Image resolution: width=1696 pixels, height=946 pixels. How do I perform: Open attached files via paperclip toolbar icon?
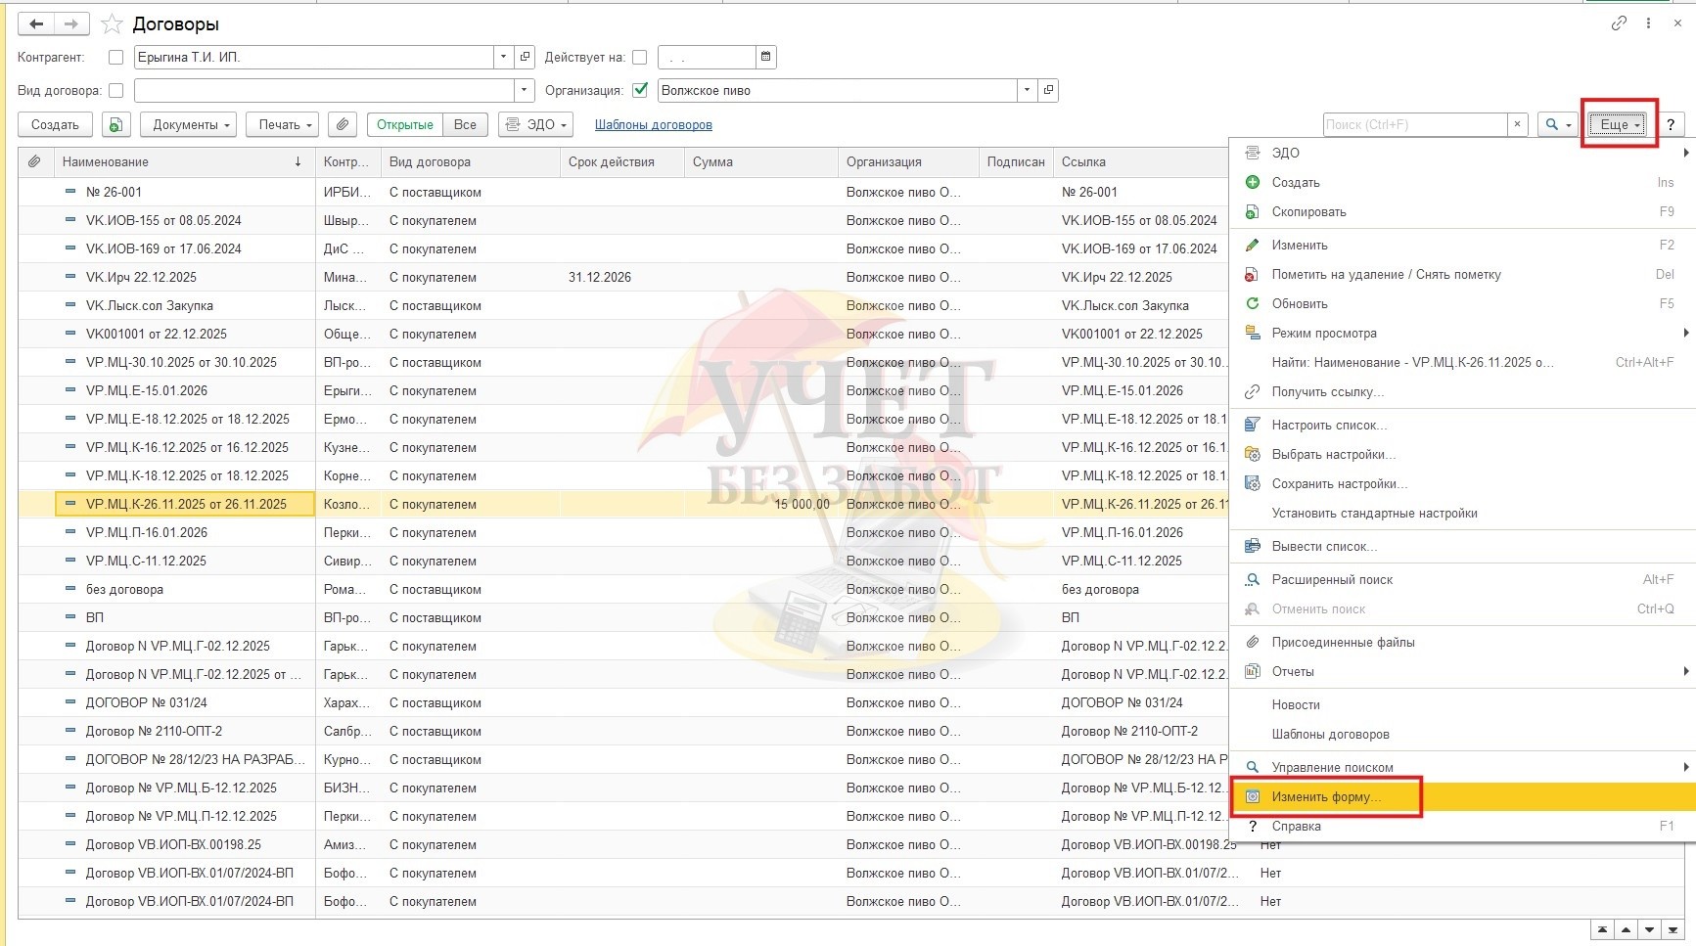[342, 125]
